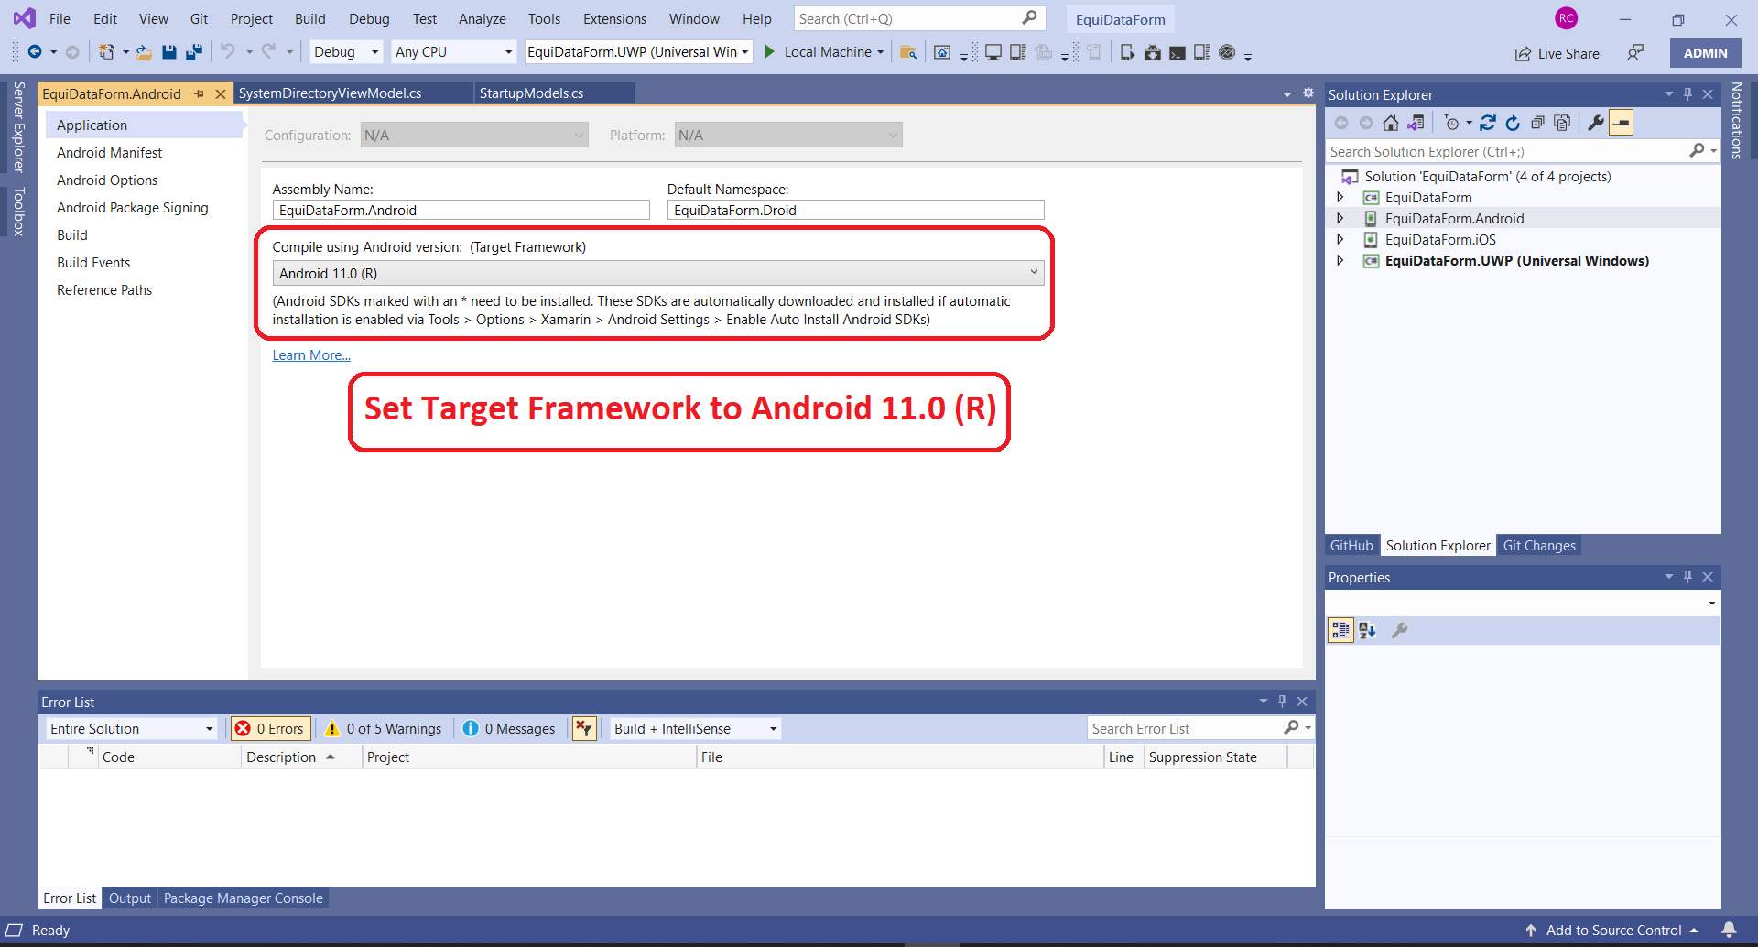Screen dimensions: 1758x947
Task: Open the Properties window alphabetical sort icon
Action: [1367, 630]
